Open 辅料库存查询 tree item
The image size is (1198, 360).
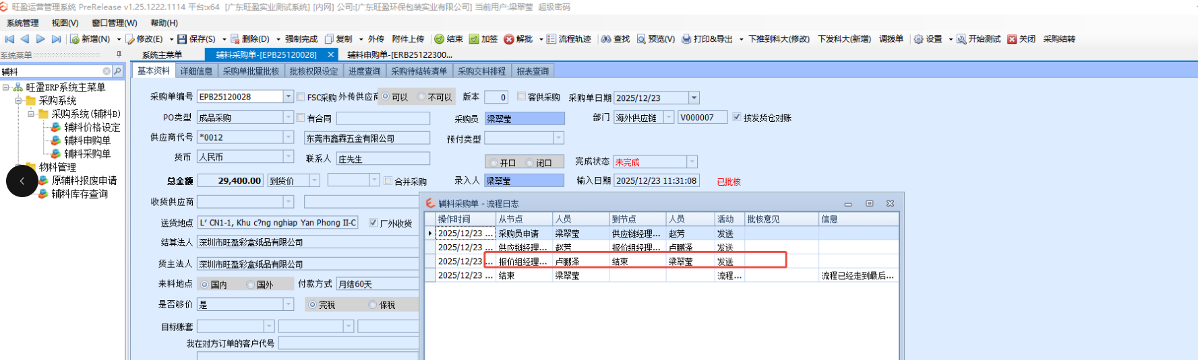coord(80,194)
